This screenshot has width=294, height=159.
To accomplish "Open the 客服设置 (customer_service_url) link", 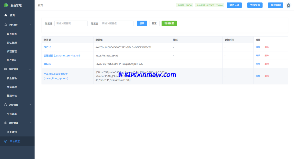I will coord(62,55).
